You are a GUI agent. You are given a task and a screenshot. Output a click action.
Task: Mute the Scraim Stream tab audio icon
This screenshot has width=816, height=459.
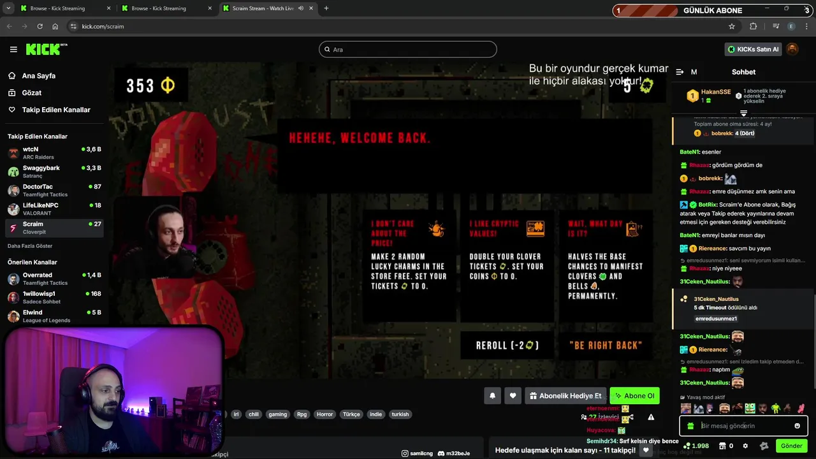pos(300,8)
